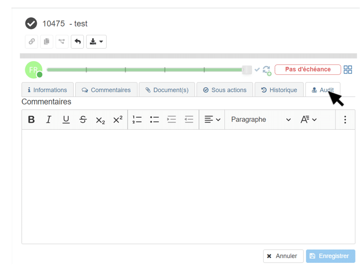The image size is (364, 268).
Task: Expand the text alignment dropdown
Action: [212, 120]
